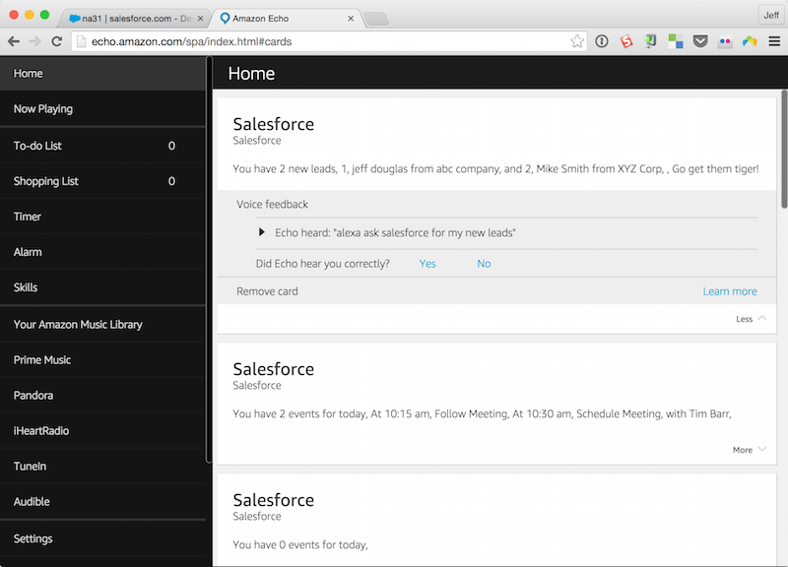Close the Amazon Echo tab

(x=351, y=19)
